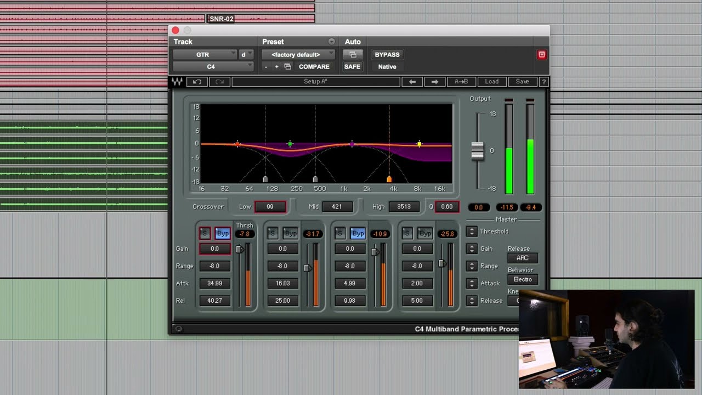This screenshot has width=702, height=395.
Task: Open the insert position 'd' dropdown
Action: (x=246, y=54)
